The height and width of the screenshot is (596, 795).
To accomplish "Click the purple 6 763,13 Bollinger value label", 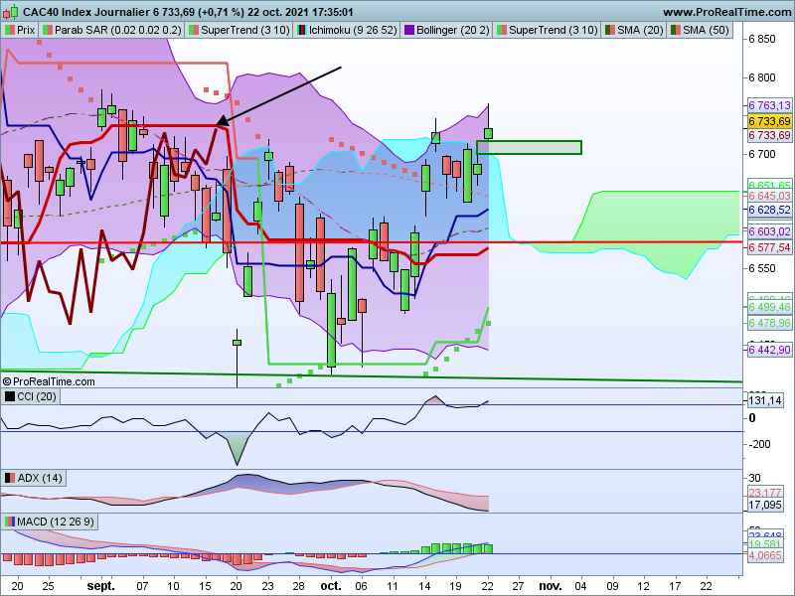I will pos(769,105).
